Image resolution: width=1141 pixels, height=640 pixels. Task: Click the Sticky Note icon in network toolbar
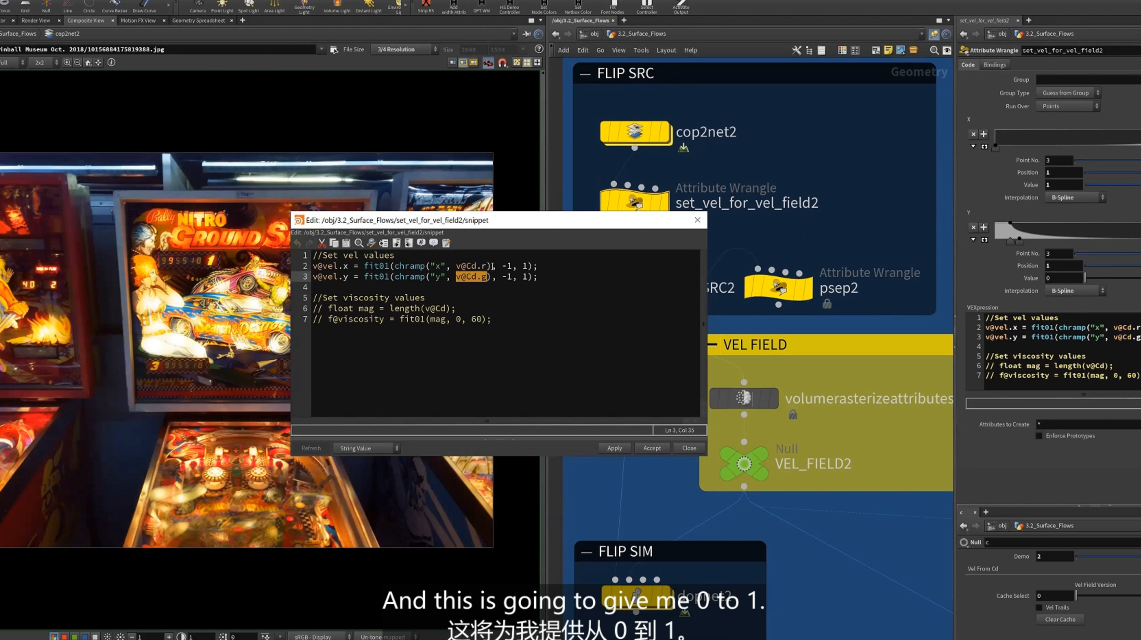[x=888, y=50]
